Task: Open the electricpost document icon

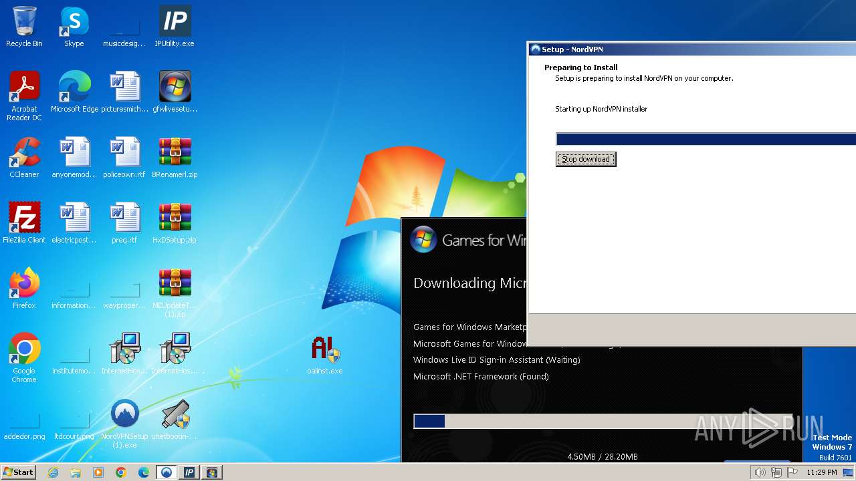Action: [74, 223]
